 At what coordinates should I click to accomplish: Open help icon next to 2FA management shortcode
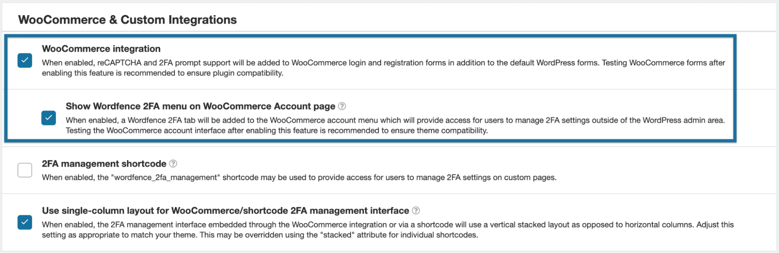point(173,164)
